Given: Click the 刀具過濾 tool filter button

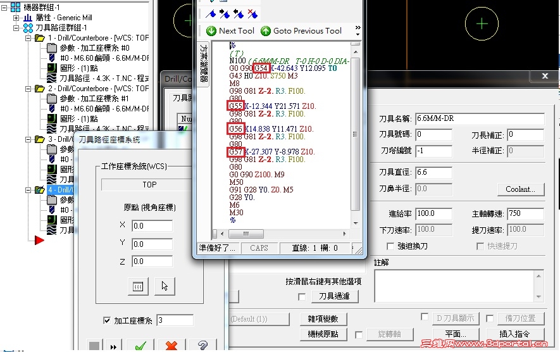Looking at the screenshot, I should [x=334, y=296].
